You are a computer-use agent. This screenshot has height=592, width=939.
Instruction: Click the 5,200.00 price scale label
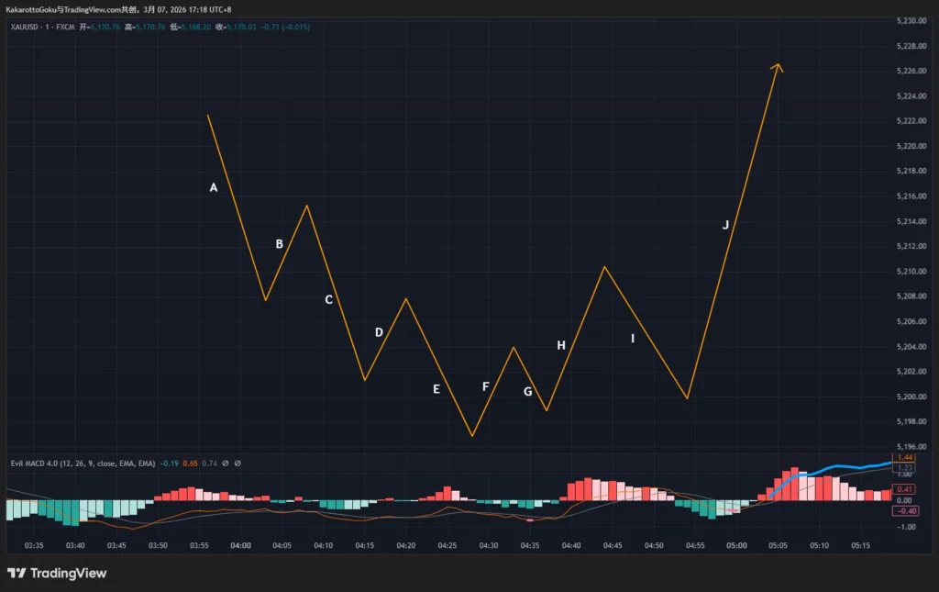click(911, 397)
